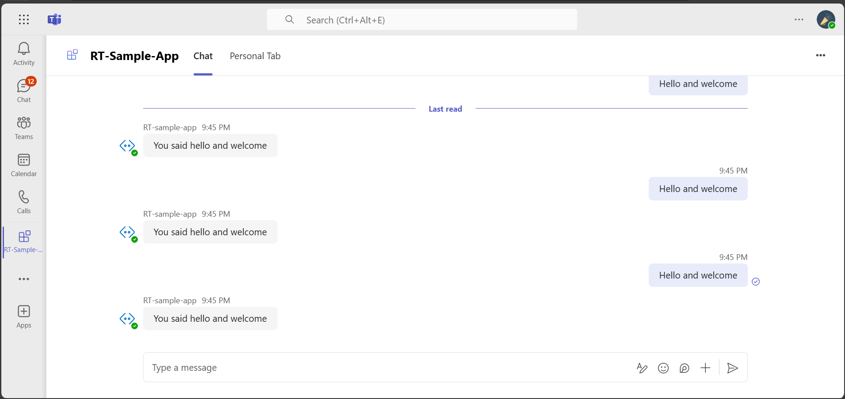
Task: Open the Calls section
Action: coord(24,202)
